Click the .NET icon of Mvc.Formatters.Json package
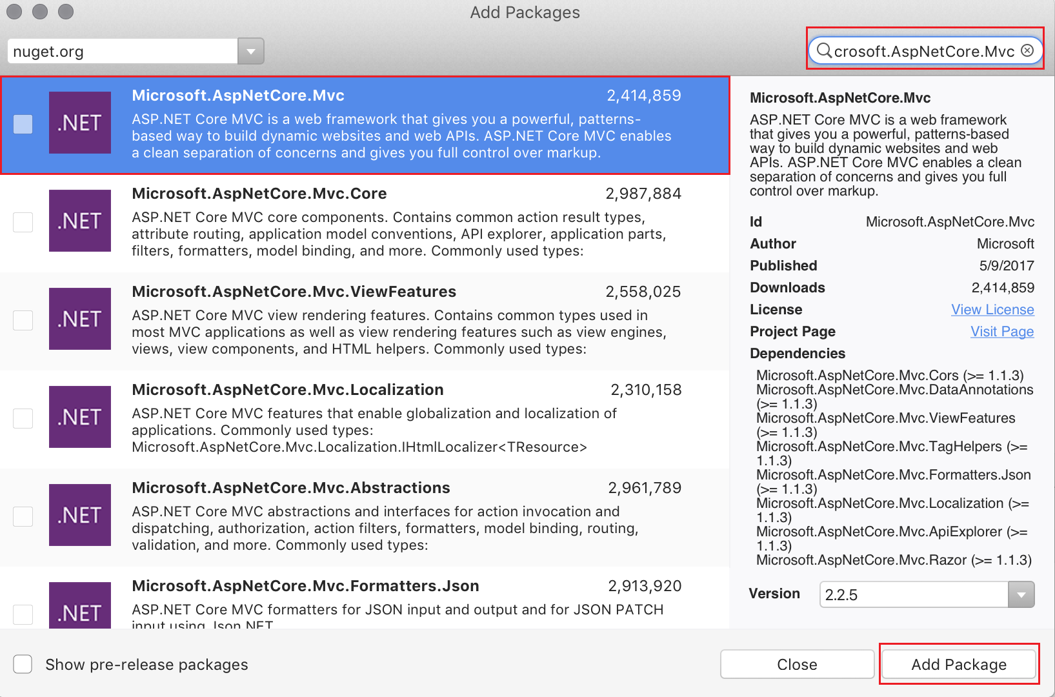Image resolution: width=1055 pixels, height=697 pixels. (80, 605)
